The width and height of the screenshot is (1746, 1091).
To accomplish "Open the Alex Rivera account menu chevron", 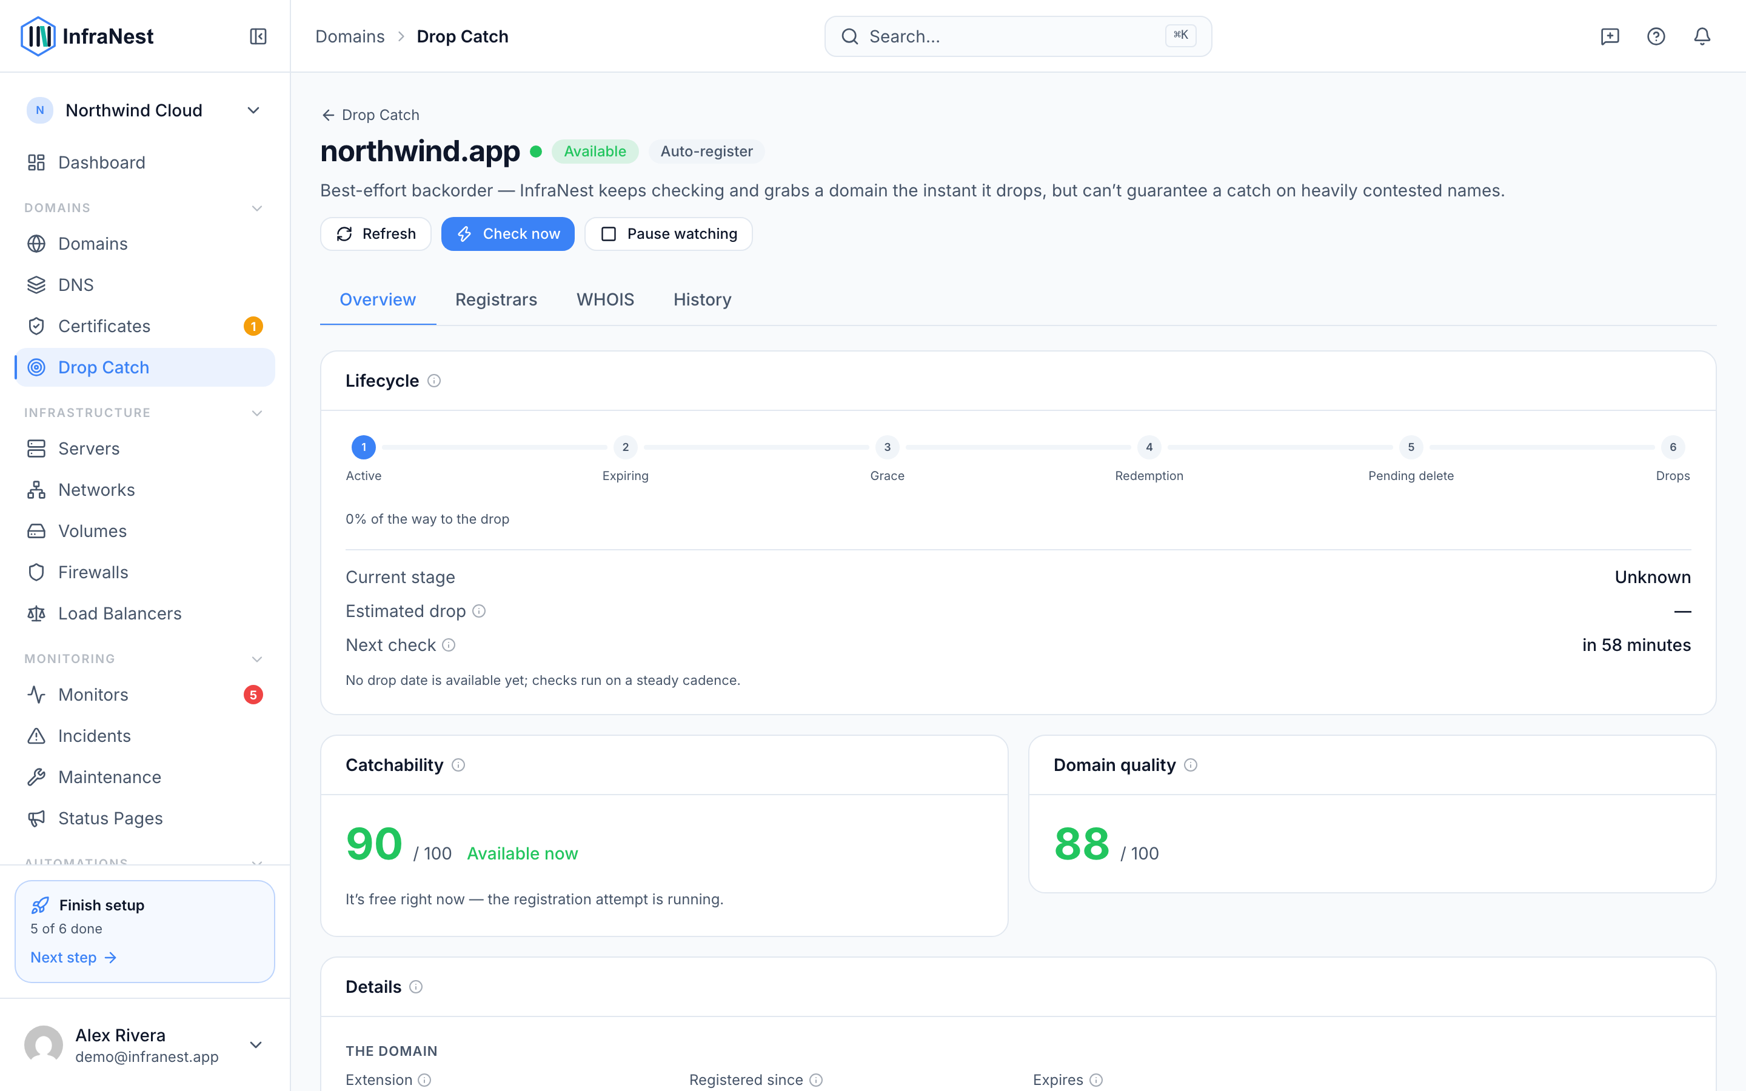I will click(255, 1045).
